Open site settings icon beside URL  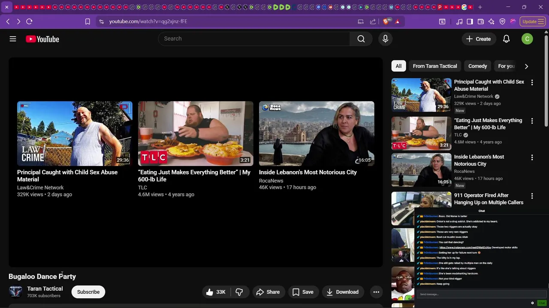[101, 21]
